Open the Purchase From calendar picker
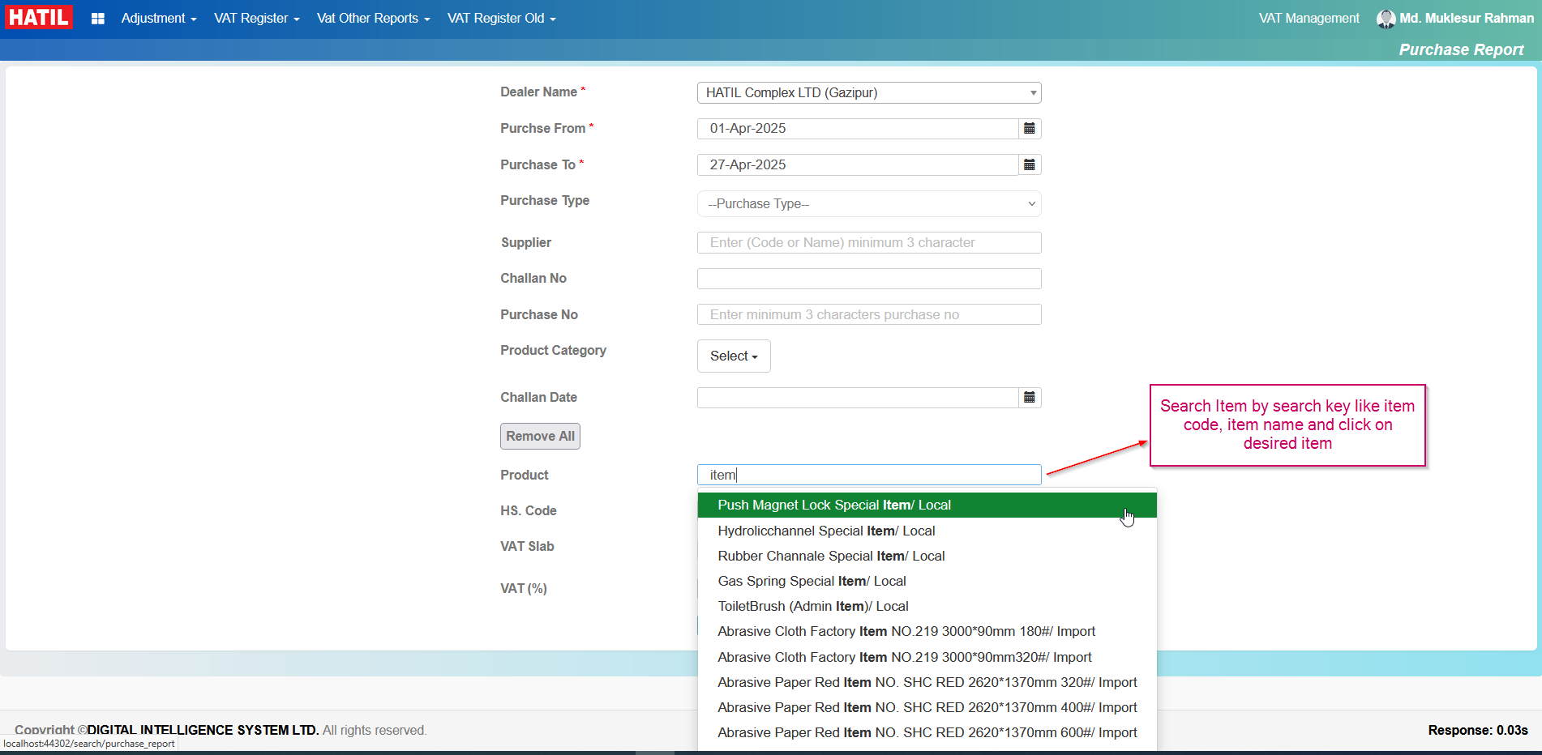Image resolution: width=1542 pixels, height=755 pixels. [1030, 129]
